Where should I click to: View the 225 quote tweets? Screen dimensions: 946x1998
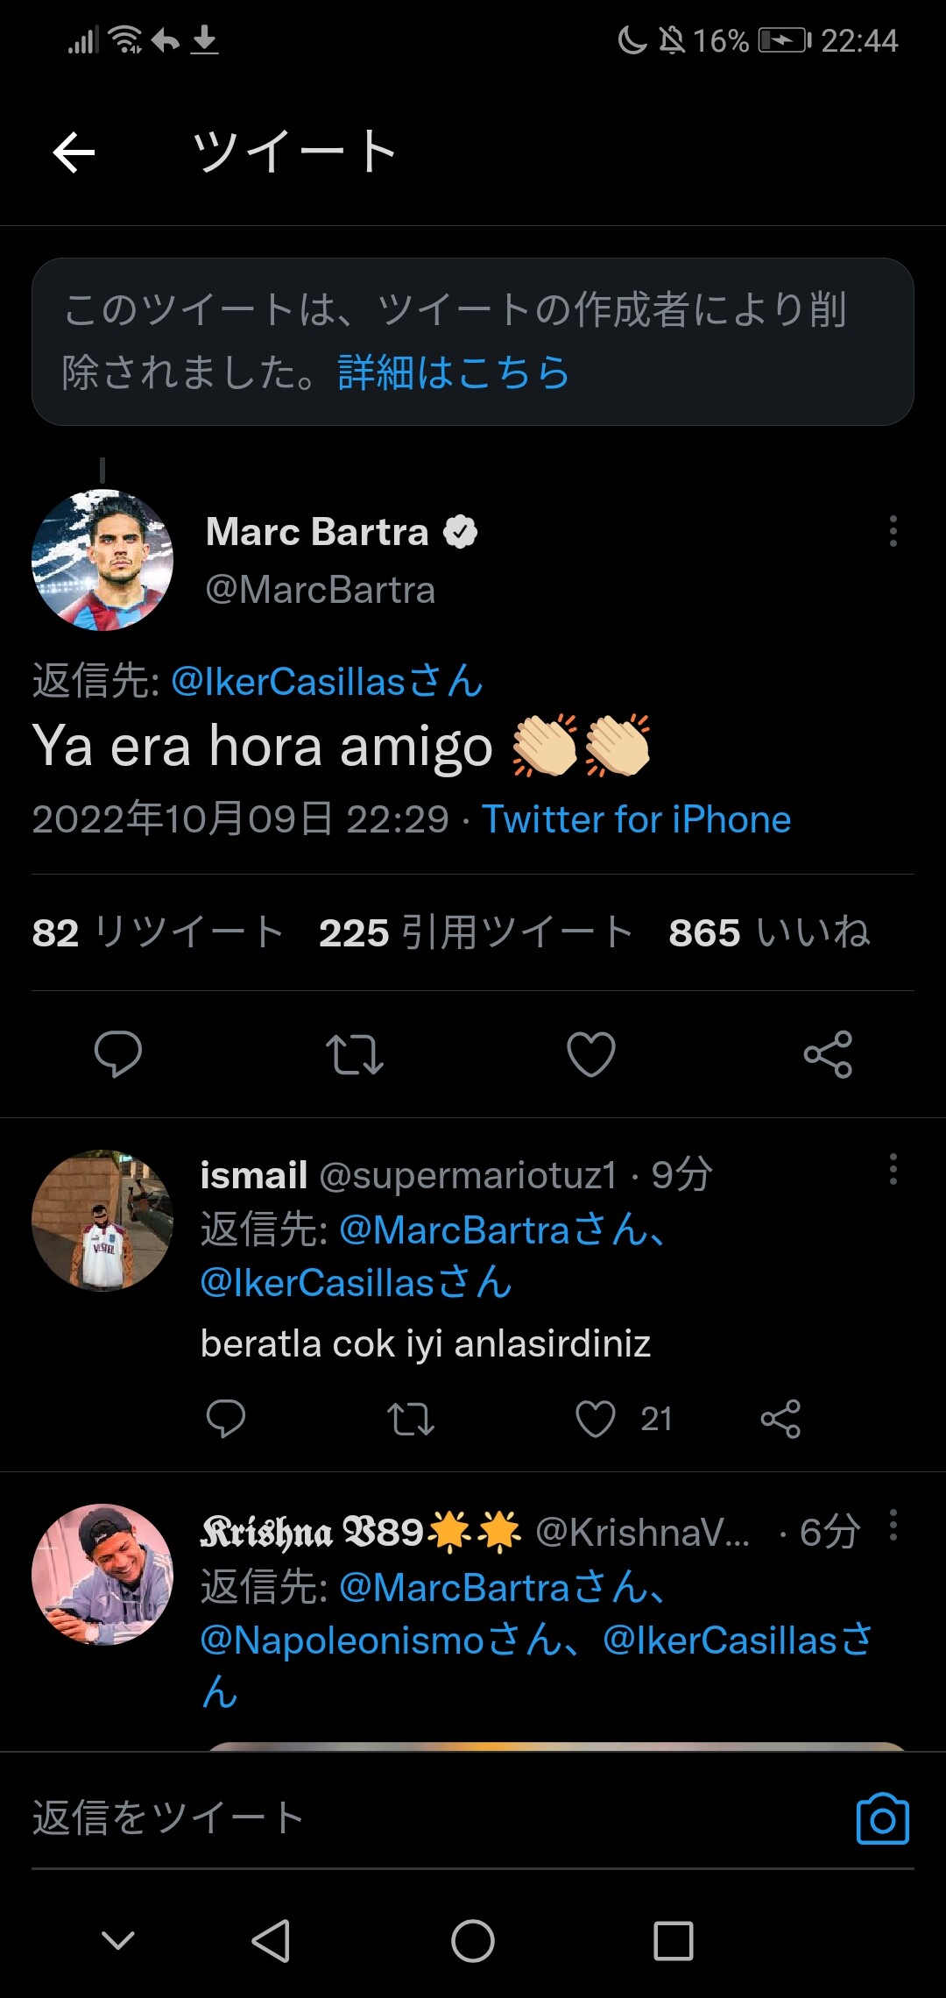pos(476,932)
